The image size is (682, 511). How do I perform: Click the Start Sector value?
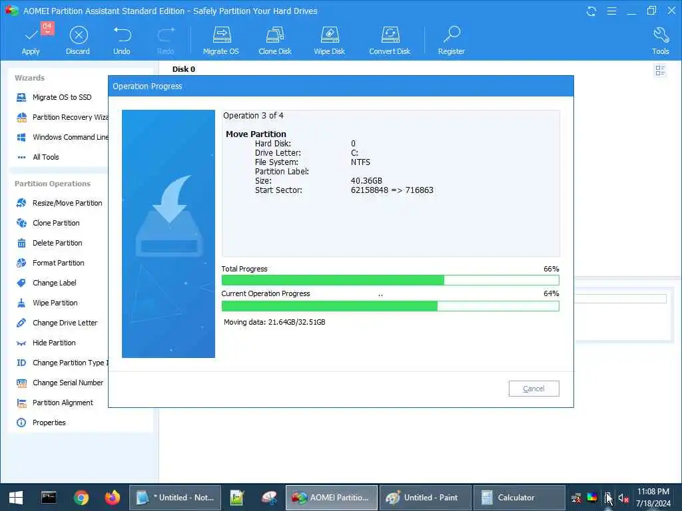(x=392, y=190)
